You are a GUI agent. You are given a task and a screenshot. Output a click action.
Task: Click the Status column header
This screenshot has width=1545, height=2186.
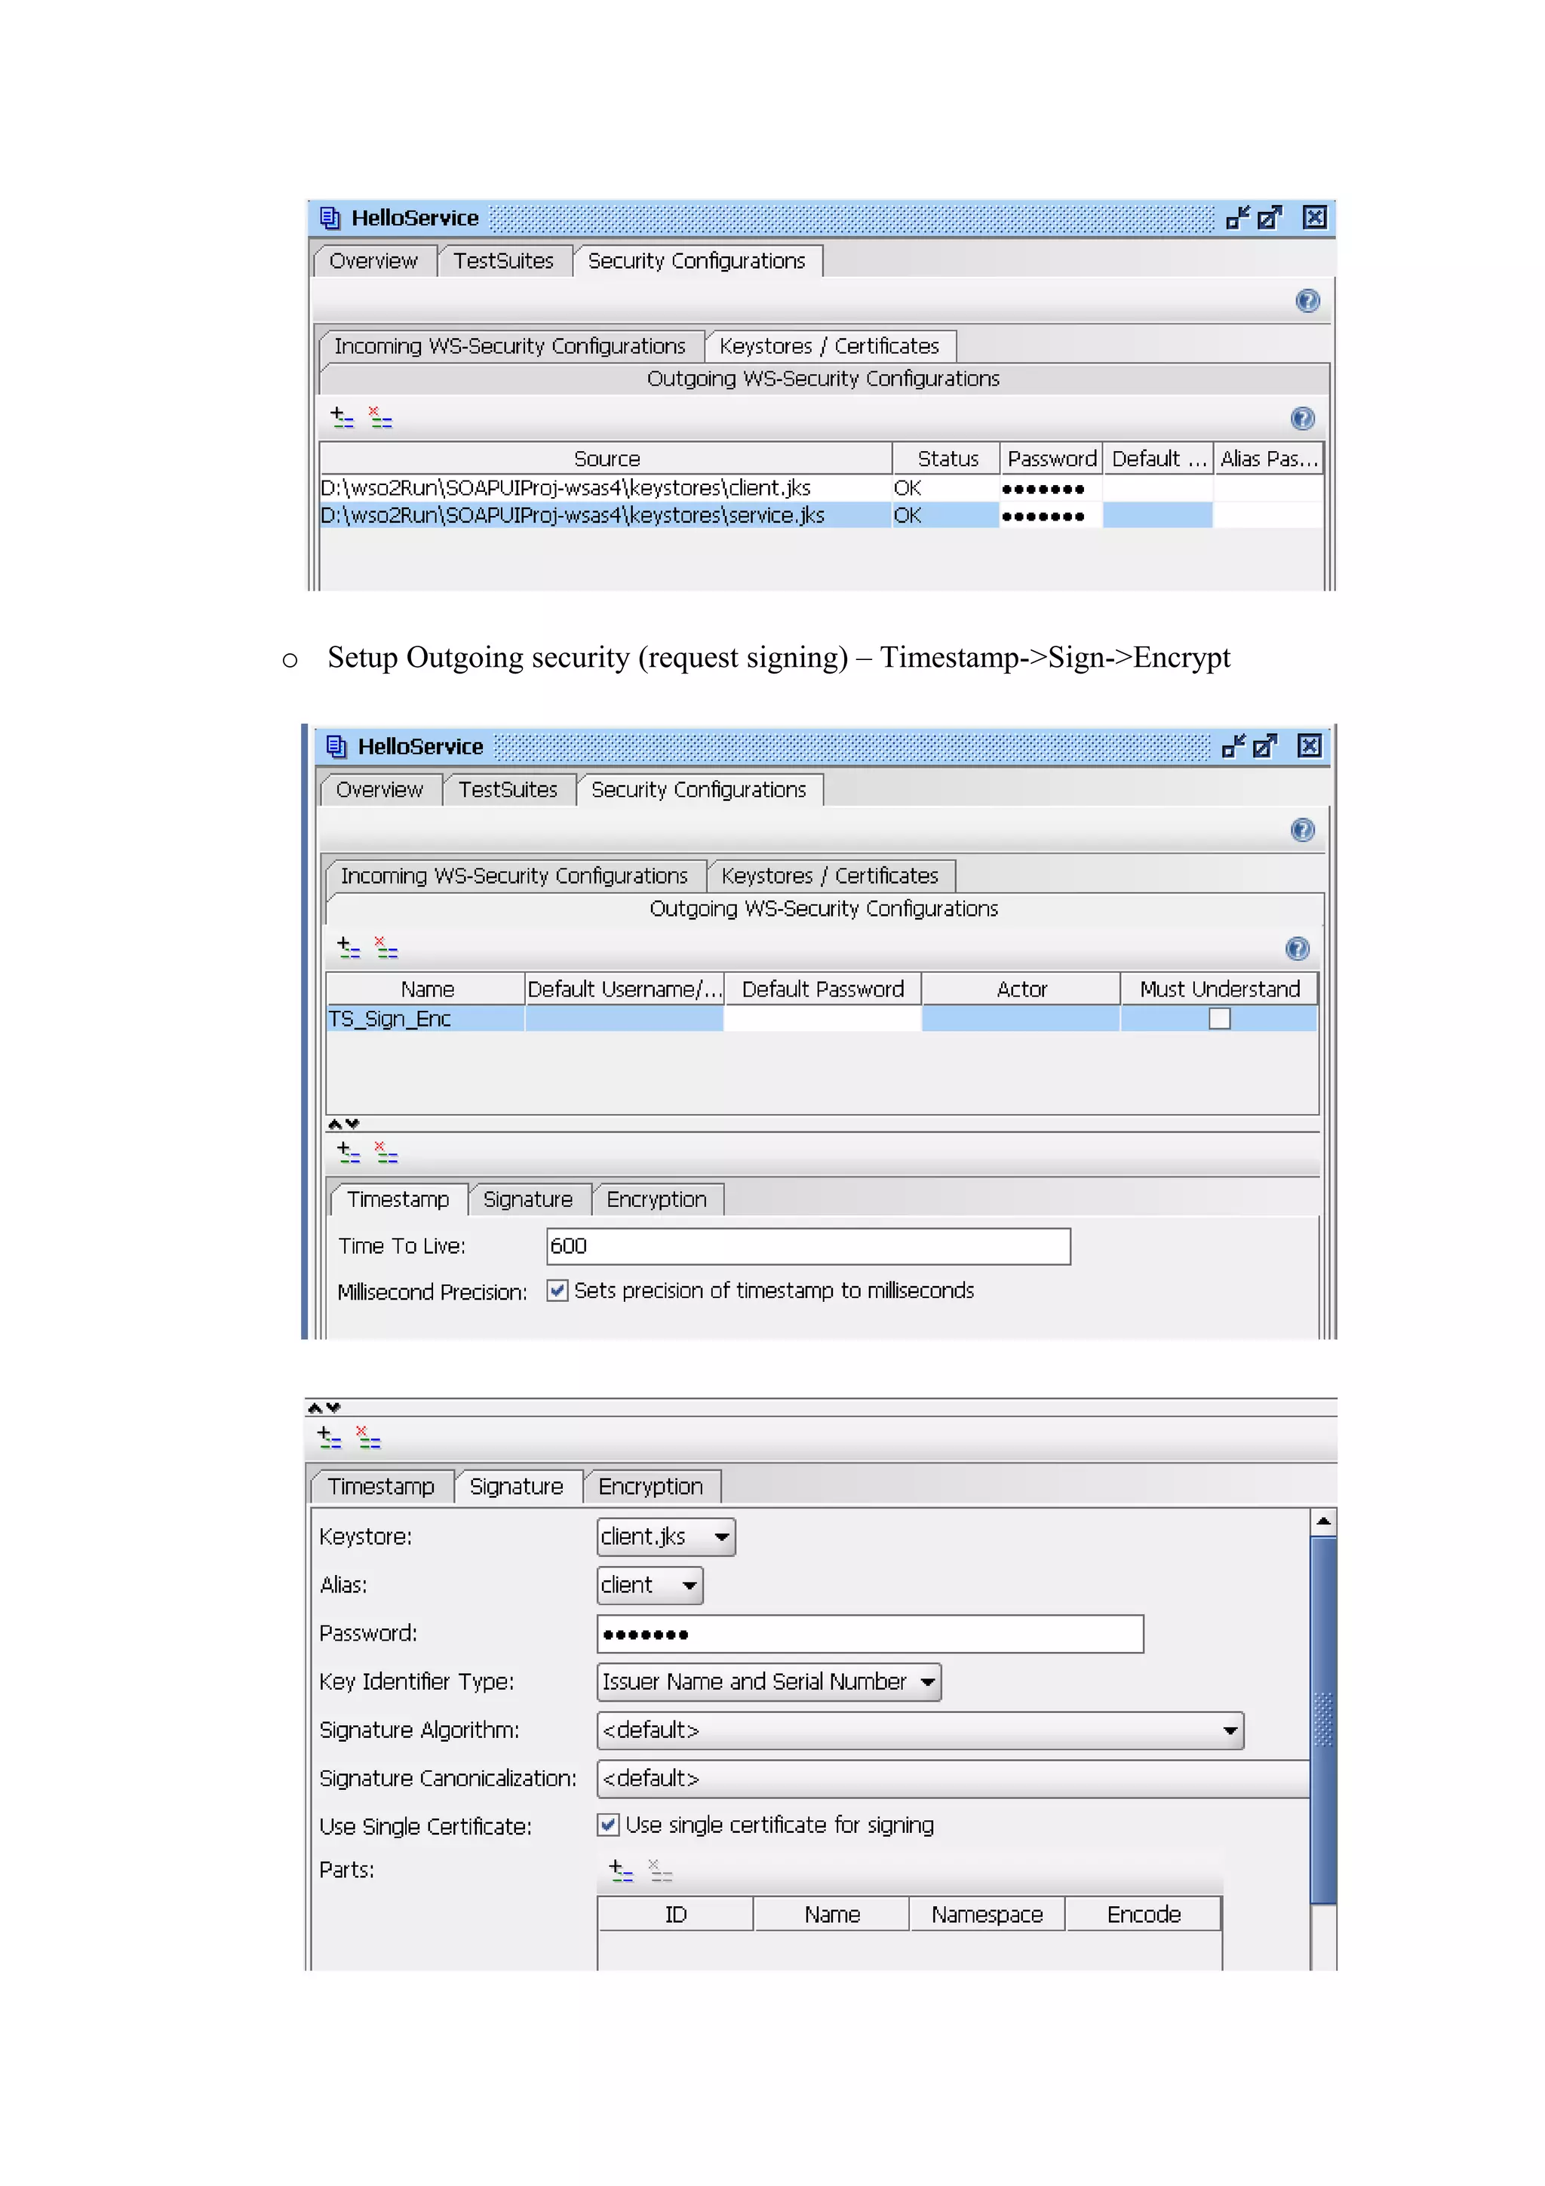948,459
